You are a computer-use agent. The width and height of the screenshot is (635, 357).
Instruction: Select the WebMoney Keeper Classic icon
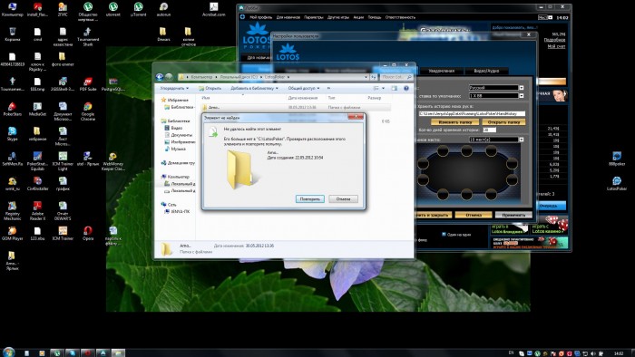click(x=113, y=161)
